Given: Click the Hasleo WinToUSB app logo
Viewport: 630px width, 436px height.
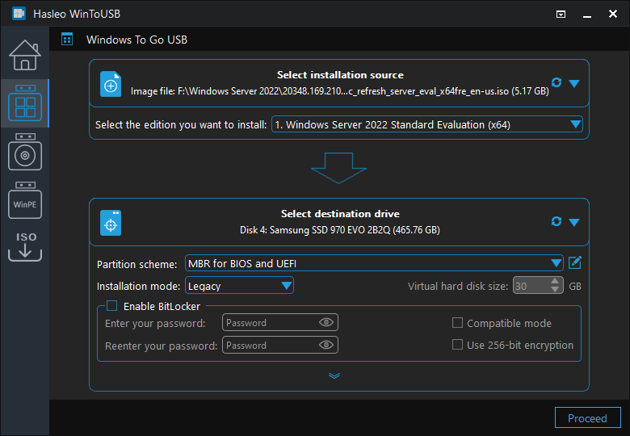Looking at the screenshot, I should click(x=19, y=14).
